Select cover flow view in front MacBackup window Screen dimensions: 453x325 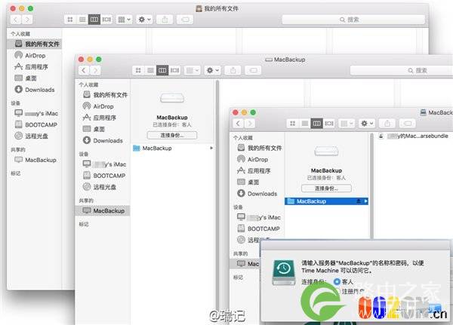click(x=328, y=123)
